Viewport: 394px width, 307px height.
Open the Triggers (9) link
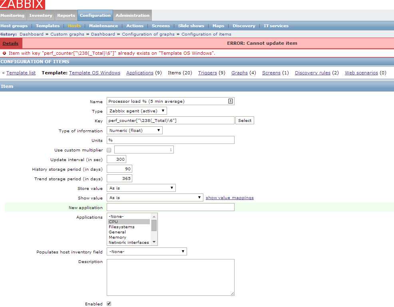207,73
